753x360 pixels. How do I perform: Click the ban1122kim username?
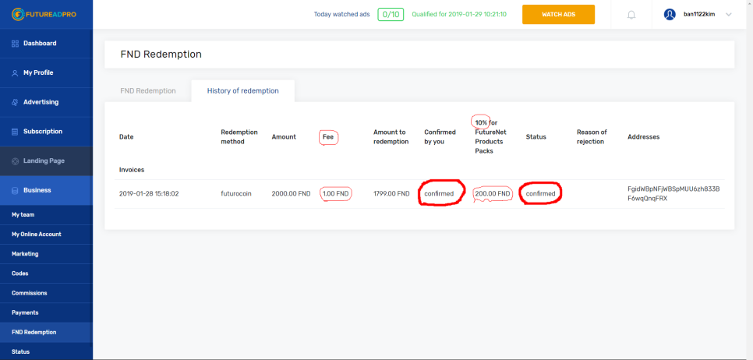click(699, 14)
